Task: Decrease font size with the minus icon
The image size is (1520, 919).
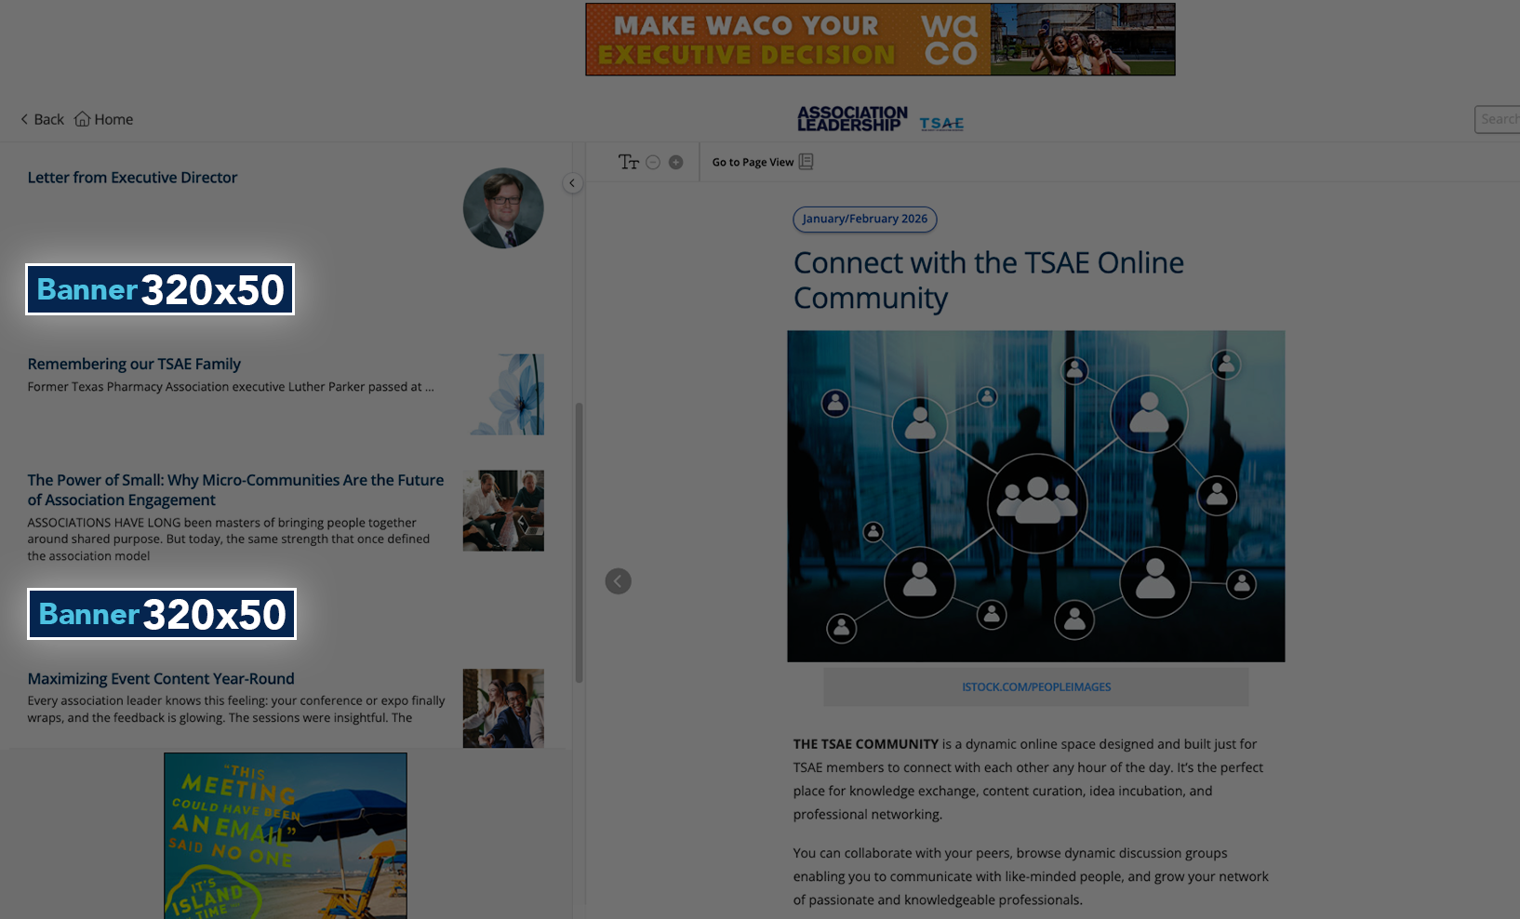Action: click(653, 162)
